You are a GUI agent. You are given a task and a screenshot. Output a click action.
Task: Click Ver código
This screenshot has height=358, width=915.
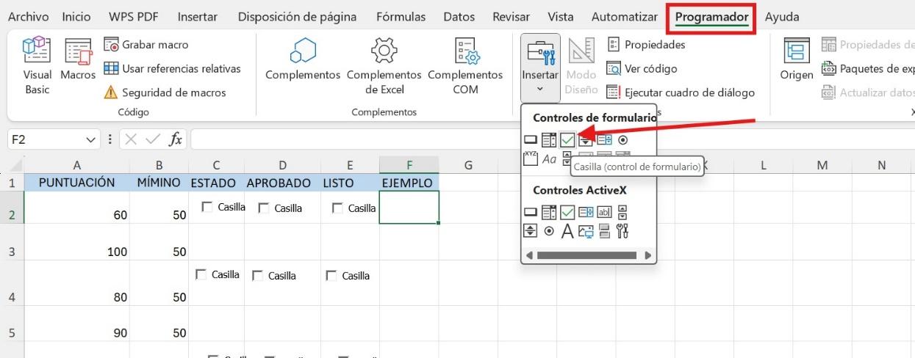coord(642,69)
